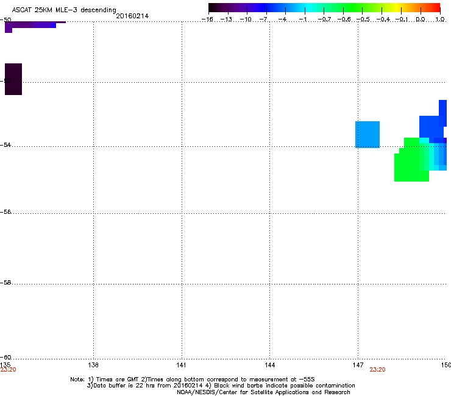Click the "-0.5" color scale label

point(363,19)
